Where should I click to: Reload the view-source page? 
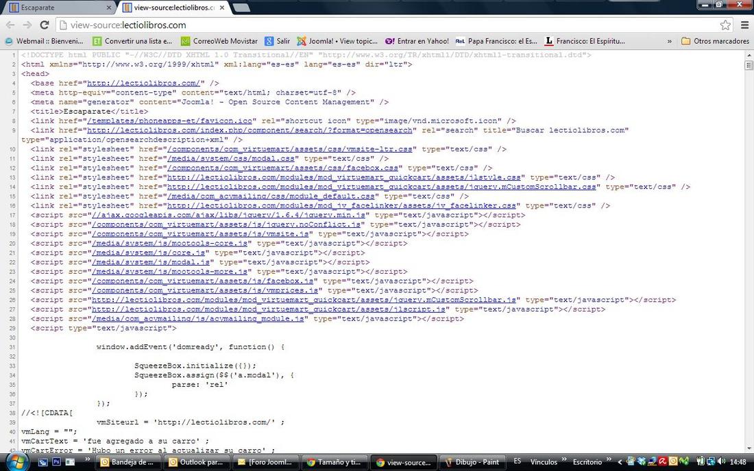tap(45, 25)
